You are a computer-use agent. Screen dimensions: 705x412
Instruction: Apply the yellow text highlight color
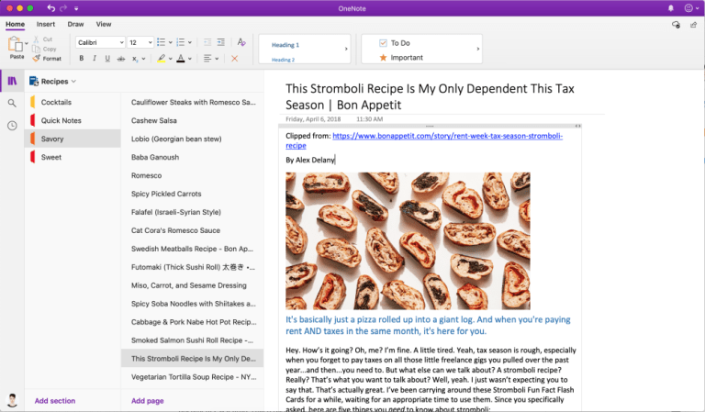pyautogui.click(x=162, y=59)
